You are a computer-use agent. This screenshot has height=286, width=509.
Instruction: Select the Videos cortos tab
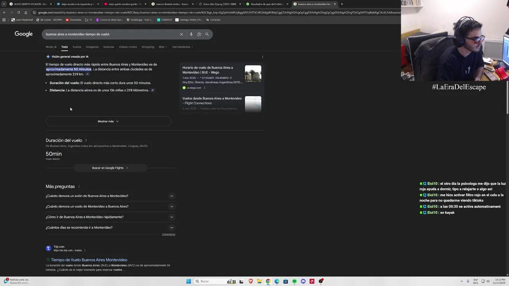[x=128, y=47]
